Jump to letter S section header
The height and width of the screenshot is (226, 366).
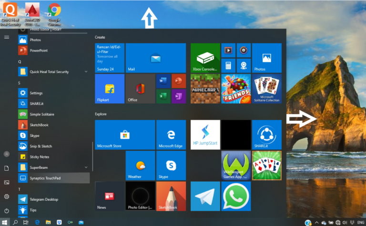click(19, 83)
